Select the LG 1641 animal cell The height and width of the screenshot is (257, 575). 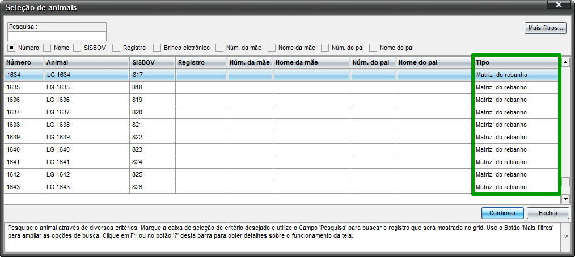(87, 162)
